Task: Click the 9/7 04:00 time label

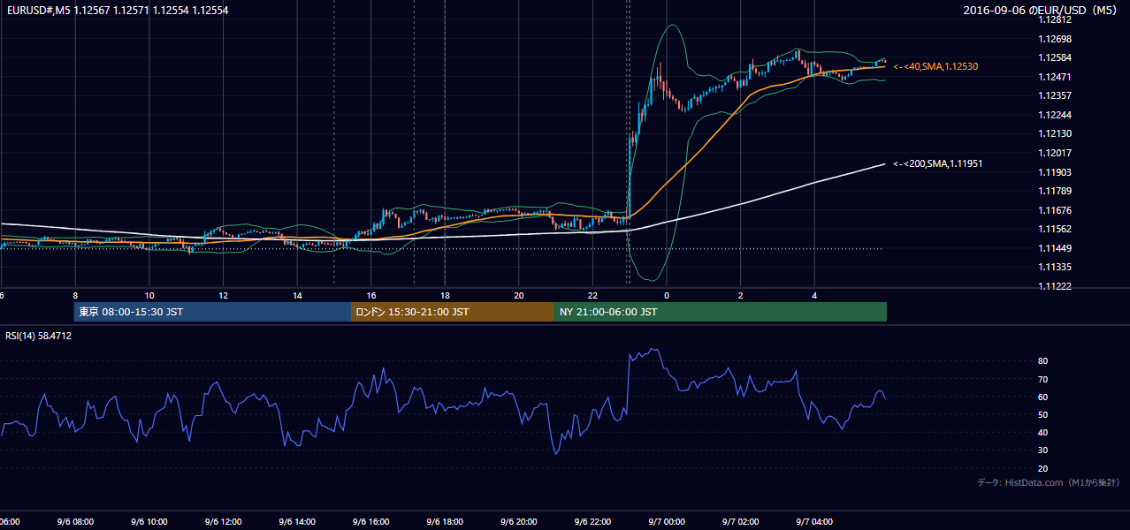Action: pyautogui.click(x=814, y=522)
